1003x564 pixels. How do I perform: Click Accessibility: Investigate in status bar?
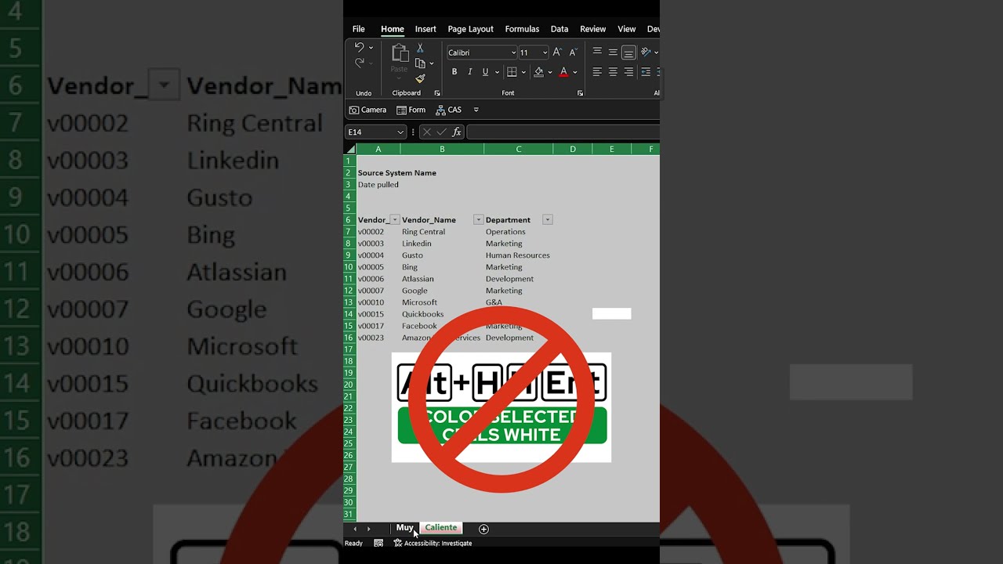click(433, 543)
